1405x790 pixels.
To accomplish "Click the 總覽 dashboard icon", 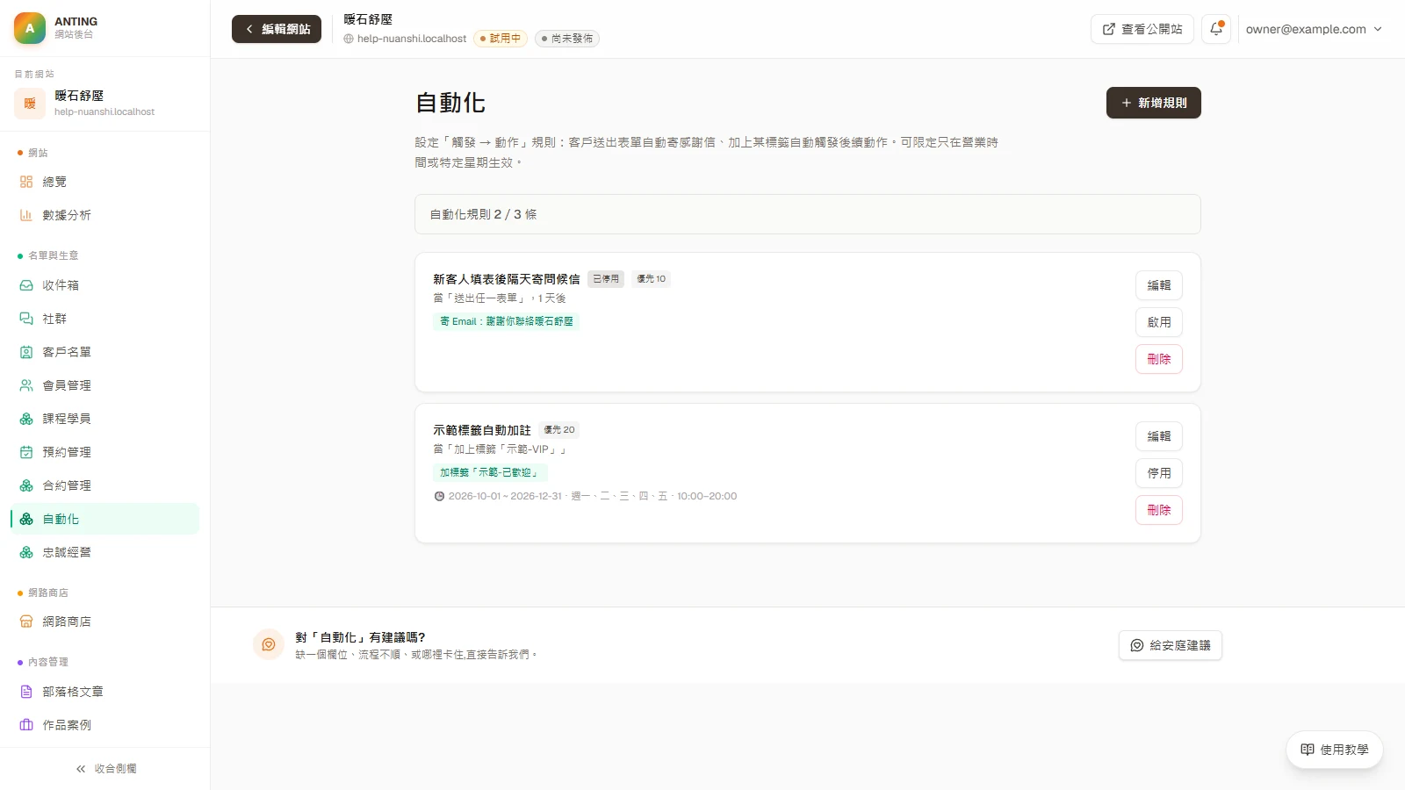I will [26, 182].
